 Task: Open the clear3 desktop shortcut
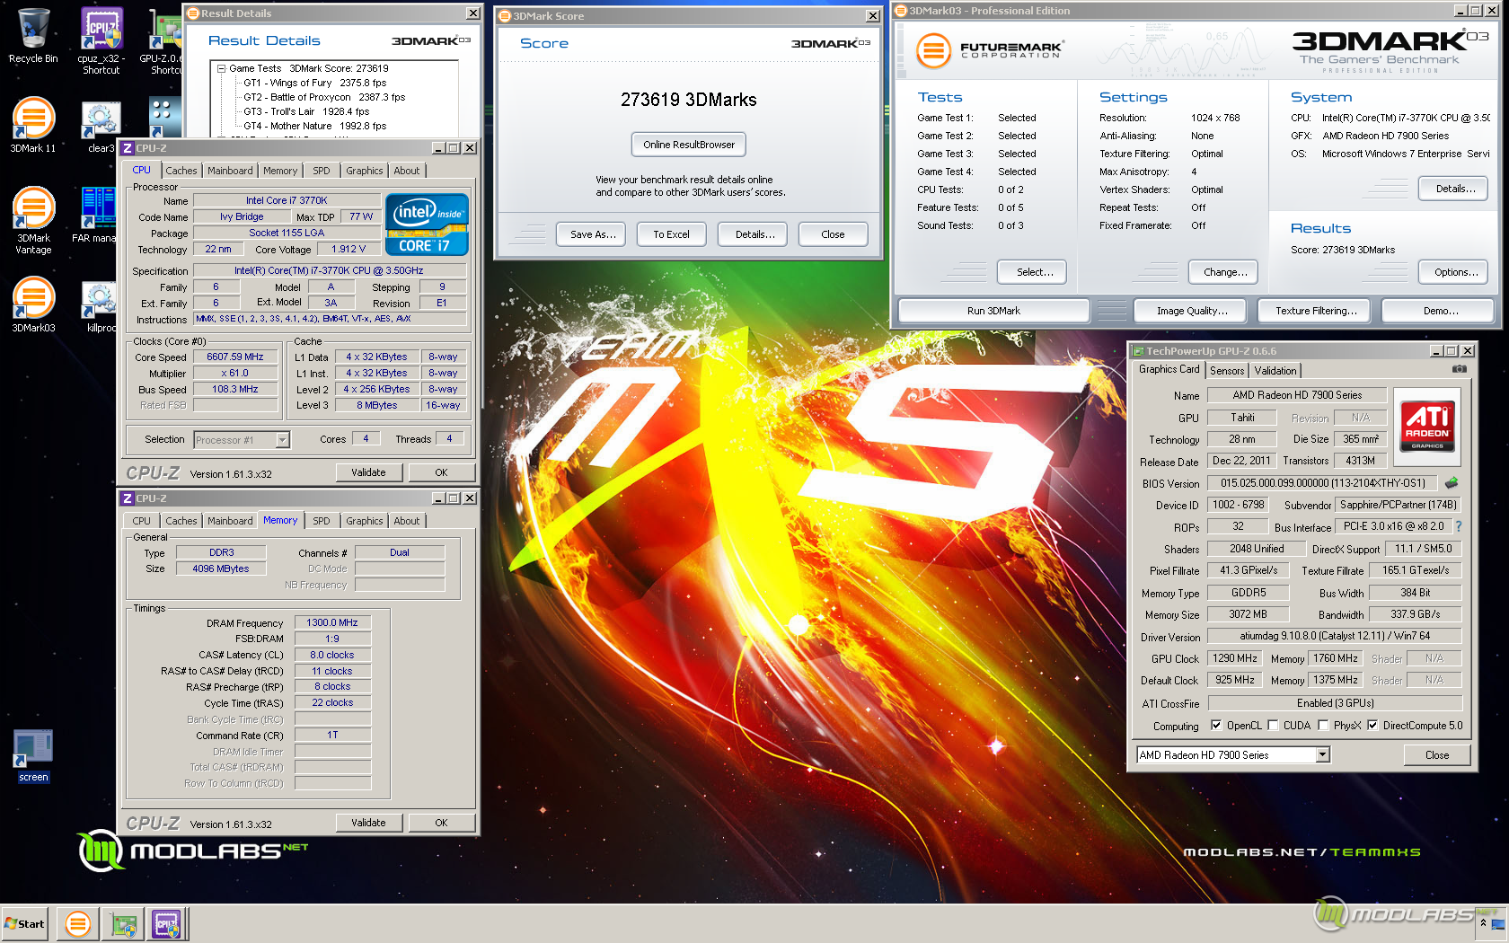[101, 126]
